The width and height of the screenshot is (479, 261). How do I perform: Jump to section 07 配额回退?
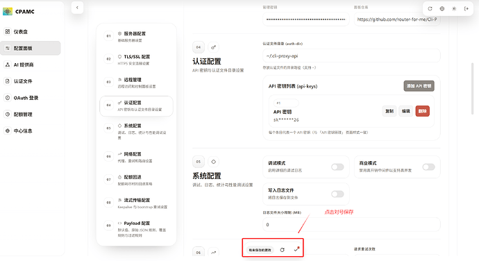click(136, 180)
